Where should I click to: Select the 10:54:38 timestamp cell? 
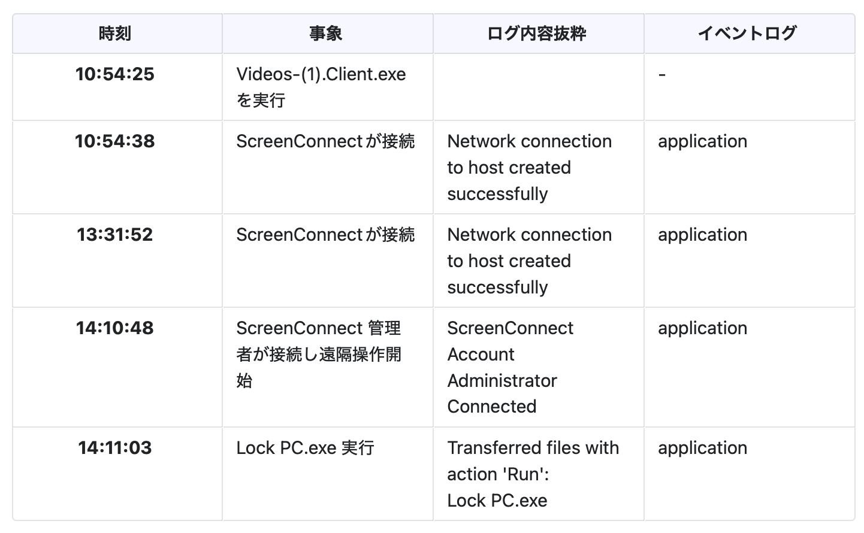point(115,141)
